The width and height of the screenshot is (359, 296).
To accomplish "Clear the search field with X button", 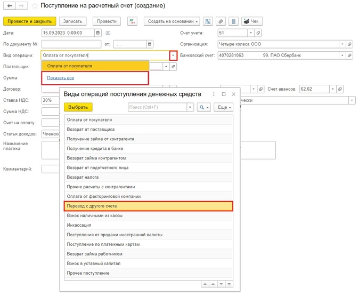I will pos(190,107).
